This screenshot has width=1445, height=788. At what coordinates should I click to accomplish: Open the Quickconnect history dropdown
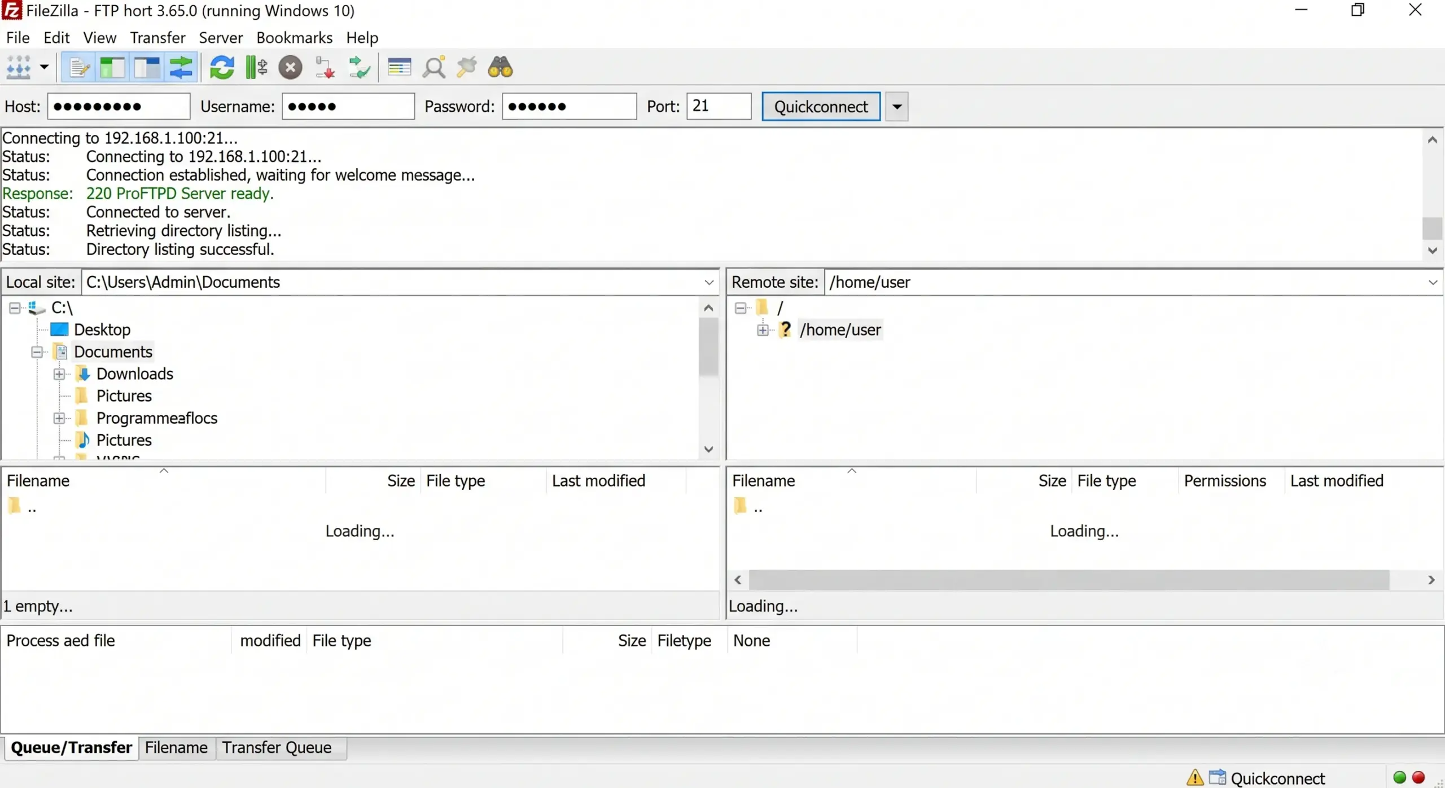(896, 107)
